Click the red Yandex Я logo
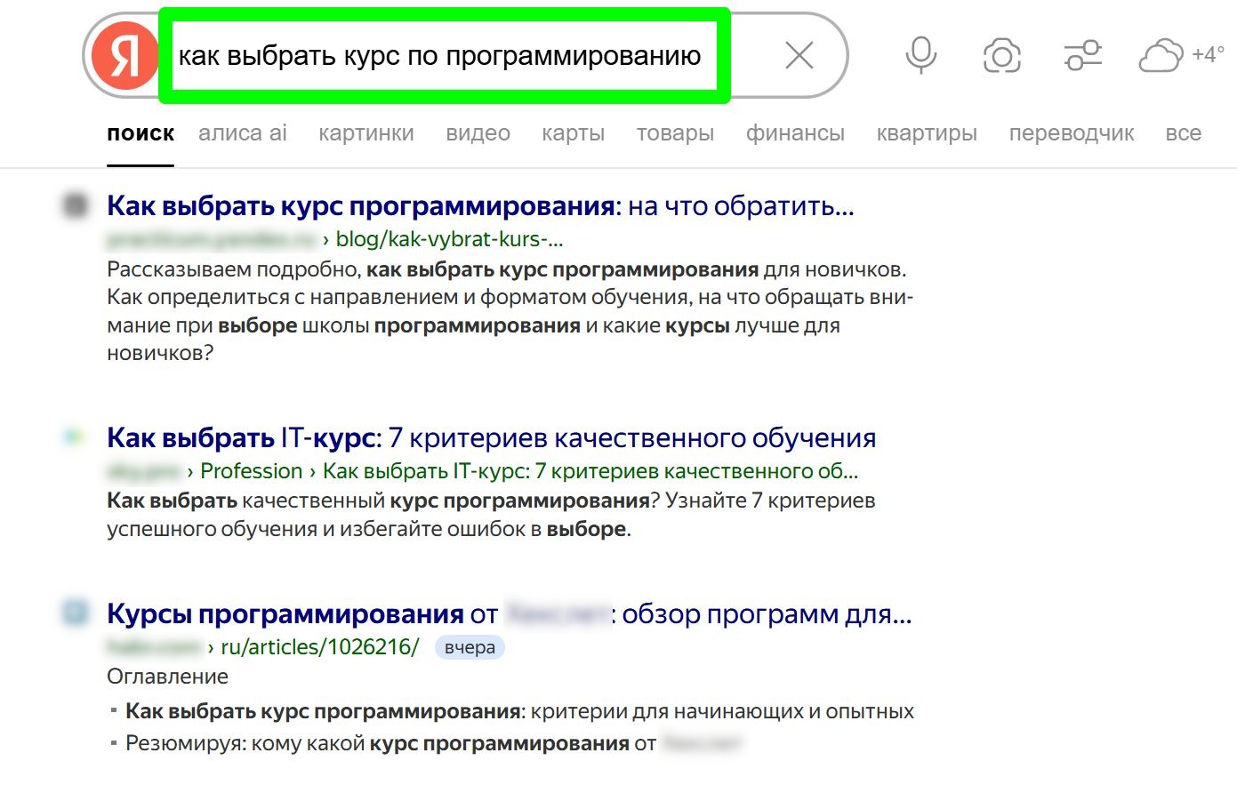The image size is (1237, 785). (125, 56)
